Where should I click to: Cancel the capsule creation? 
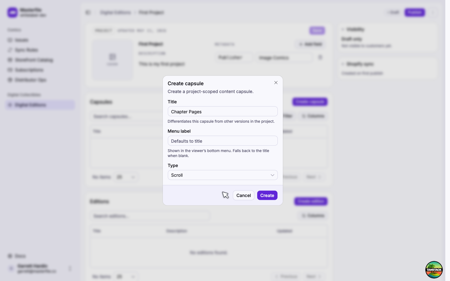[243, 195]
